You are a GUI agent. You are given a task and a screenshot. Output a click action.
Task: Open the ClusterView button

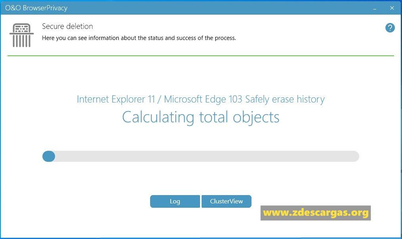(x=227, y=201)
